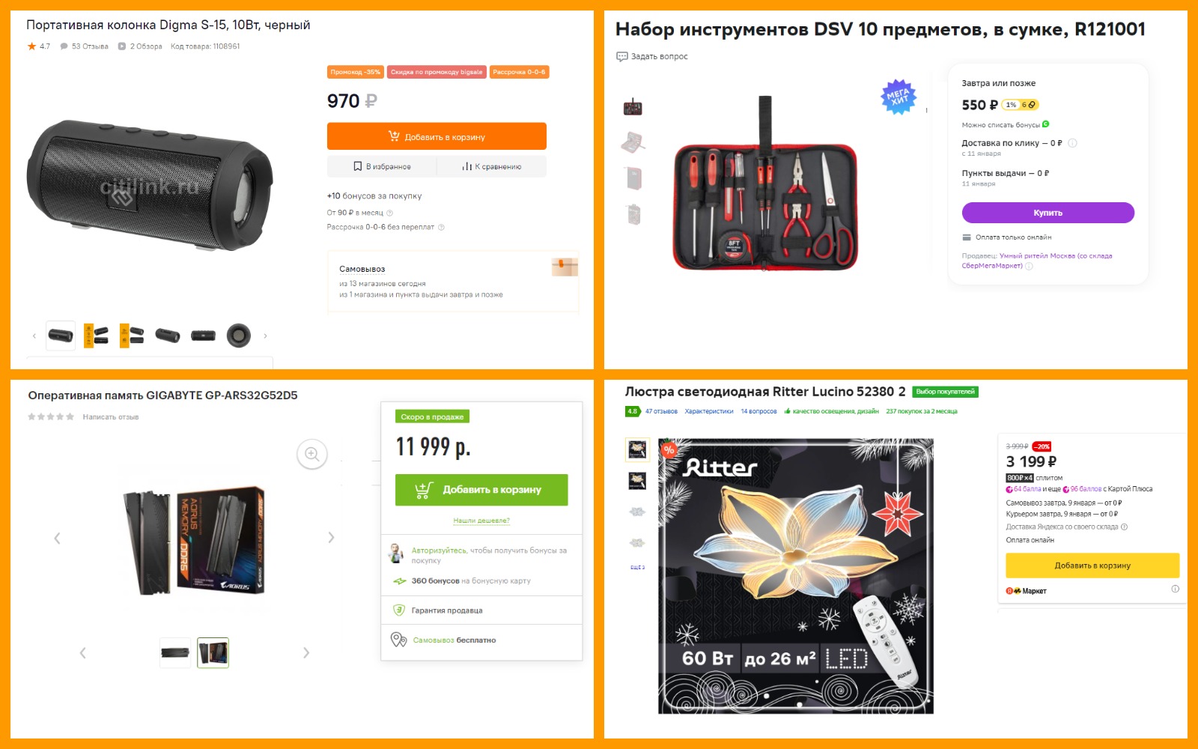Screen dimensions: 1198x749
Task: Click the percent discount badge on chandelier image
Action: [669, 449]
